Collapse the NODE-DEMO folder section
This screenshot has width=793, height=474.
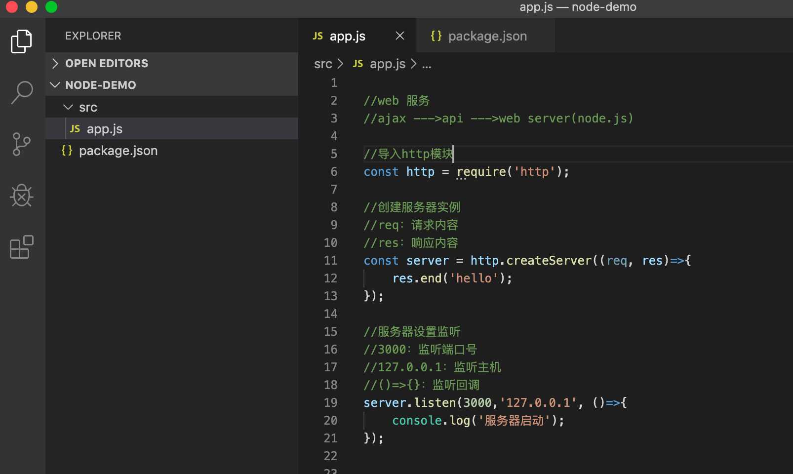click(172, 85)
